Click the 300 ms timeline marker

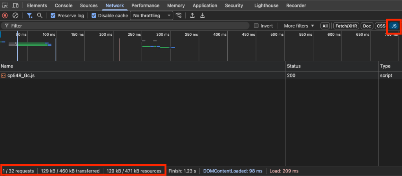pos(163,35)
